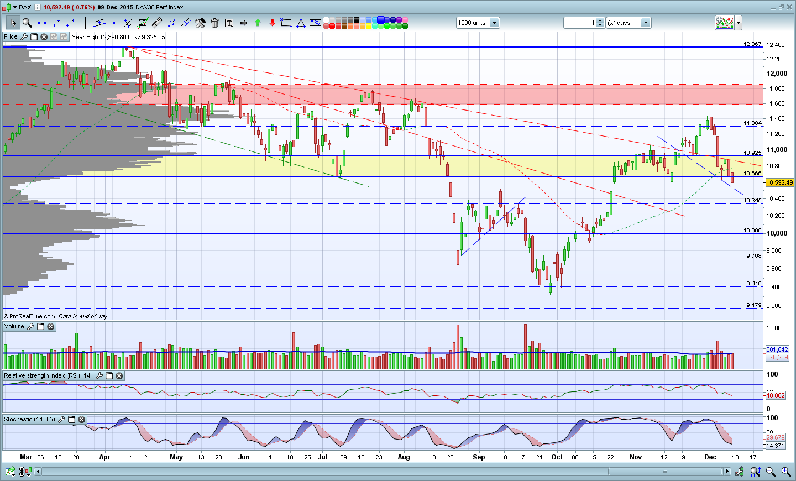Click the Price panel label
Screen dimensions: 796x481
tap(11, 37)
